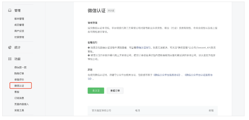
Task: Click the 管理 inbox icon in sidebar
Action: [10, 11]
